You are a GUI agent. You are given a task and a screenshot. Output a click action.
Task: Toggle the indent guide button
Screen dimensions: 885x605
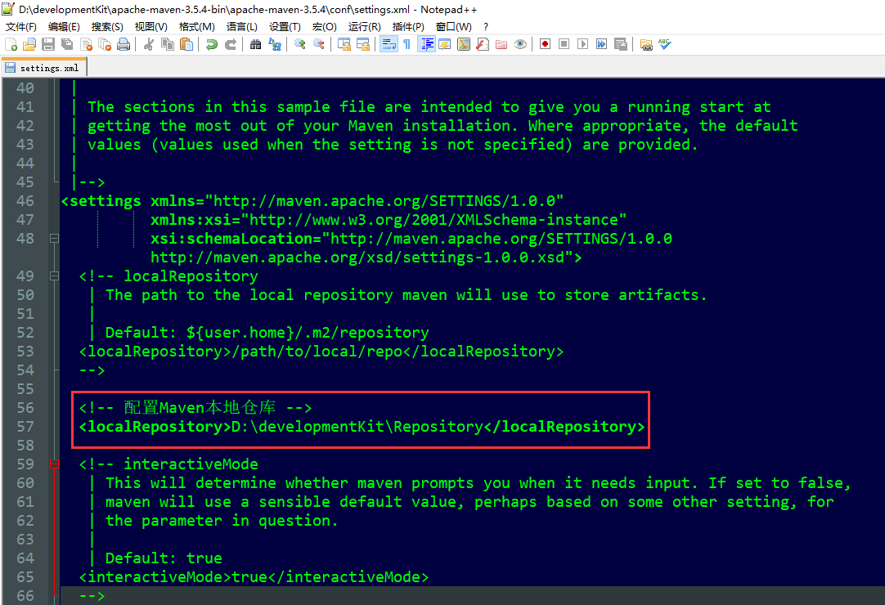(426, 45)
